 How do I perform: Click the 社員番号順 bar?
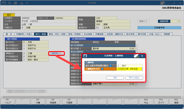click(x=159, y=28)
